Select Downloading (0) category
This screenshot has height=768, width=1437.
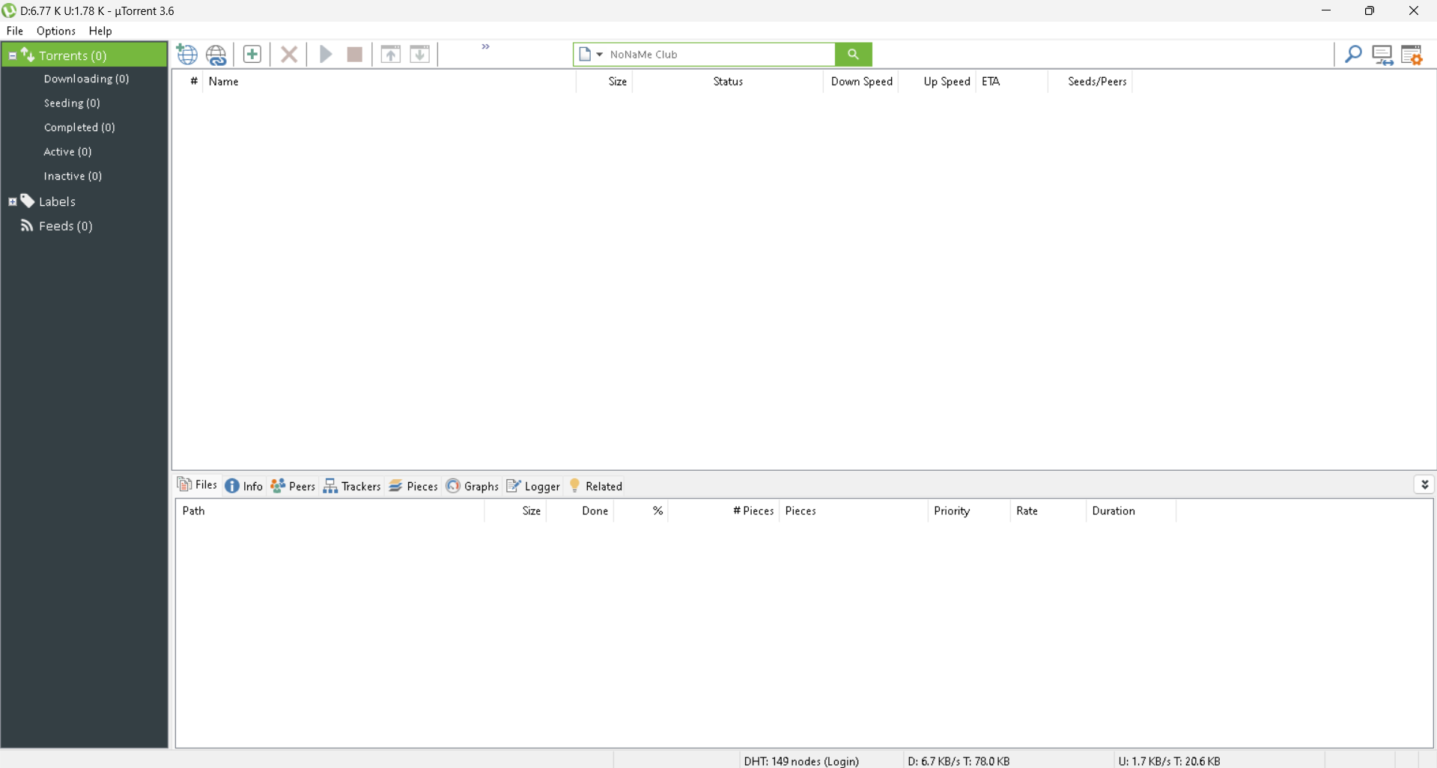pyautogui.click(x=86, y=79)
